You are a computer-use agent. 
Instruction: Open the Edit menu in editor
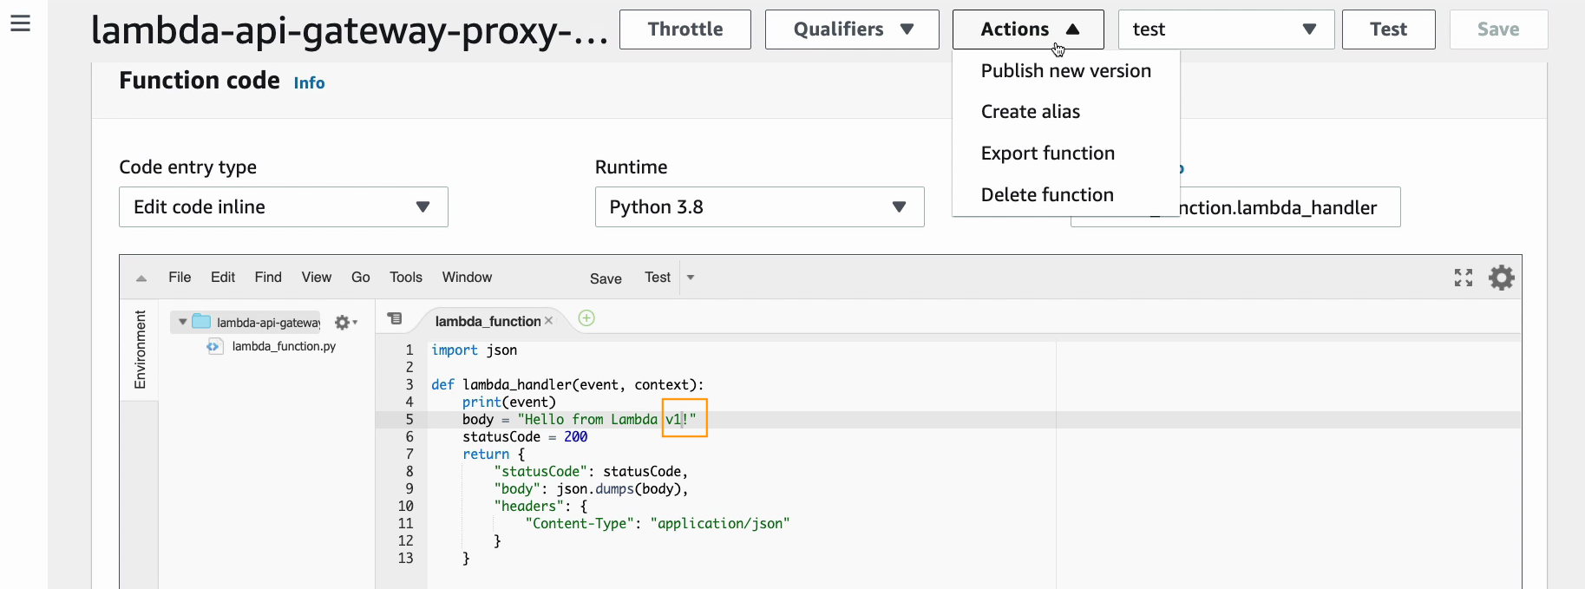coord(223,278)
